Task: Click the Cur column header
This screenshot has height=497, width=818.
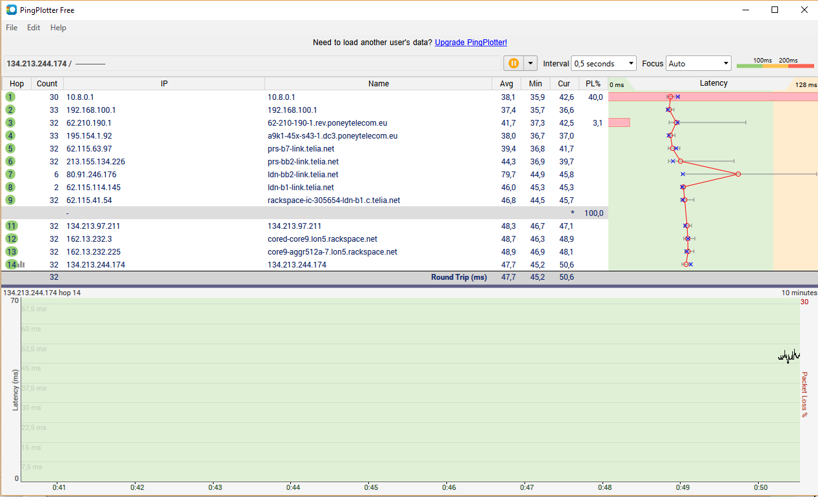Action: [564, 84]
